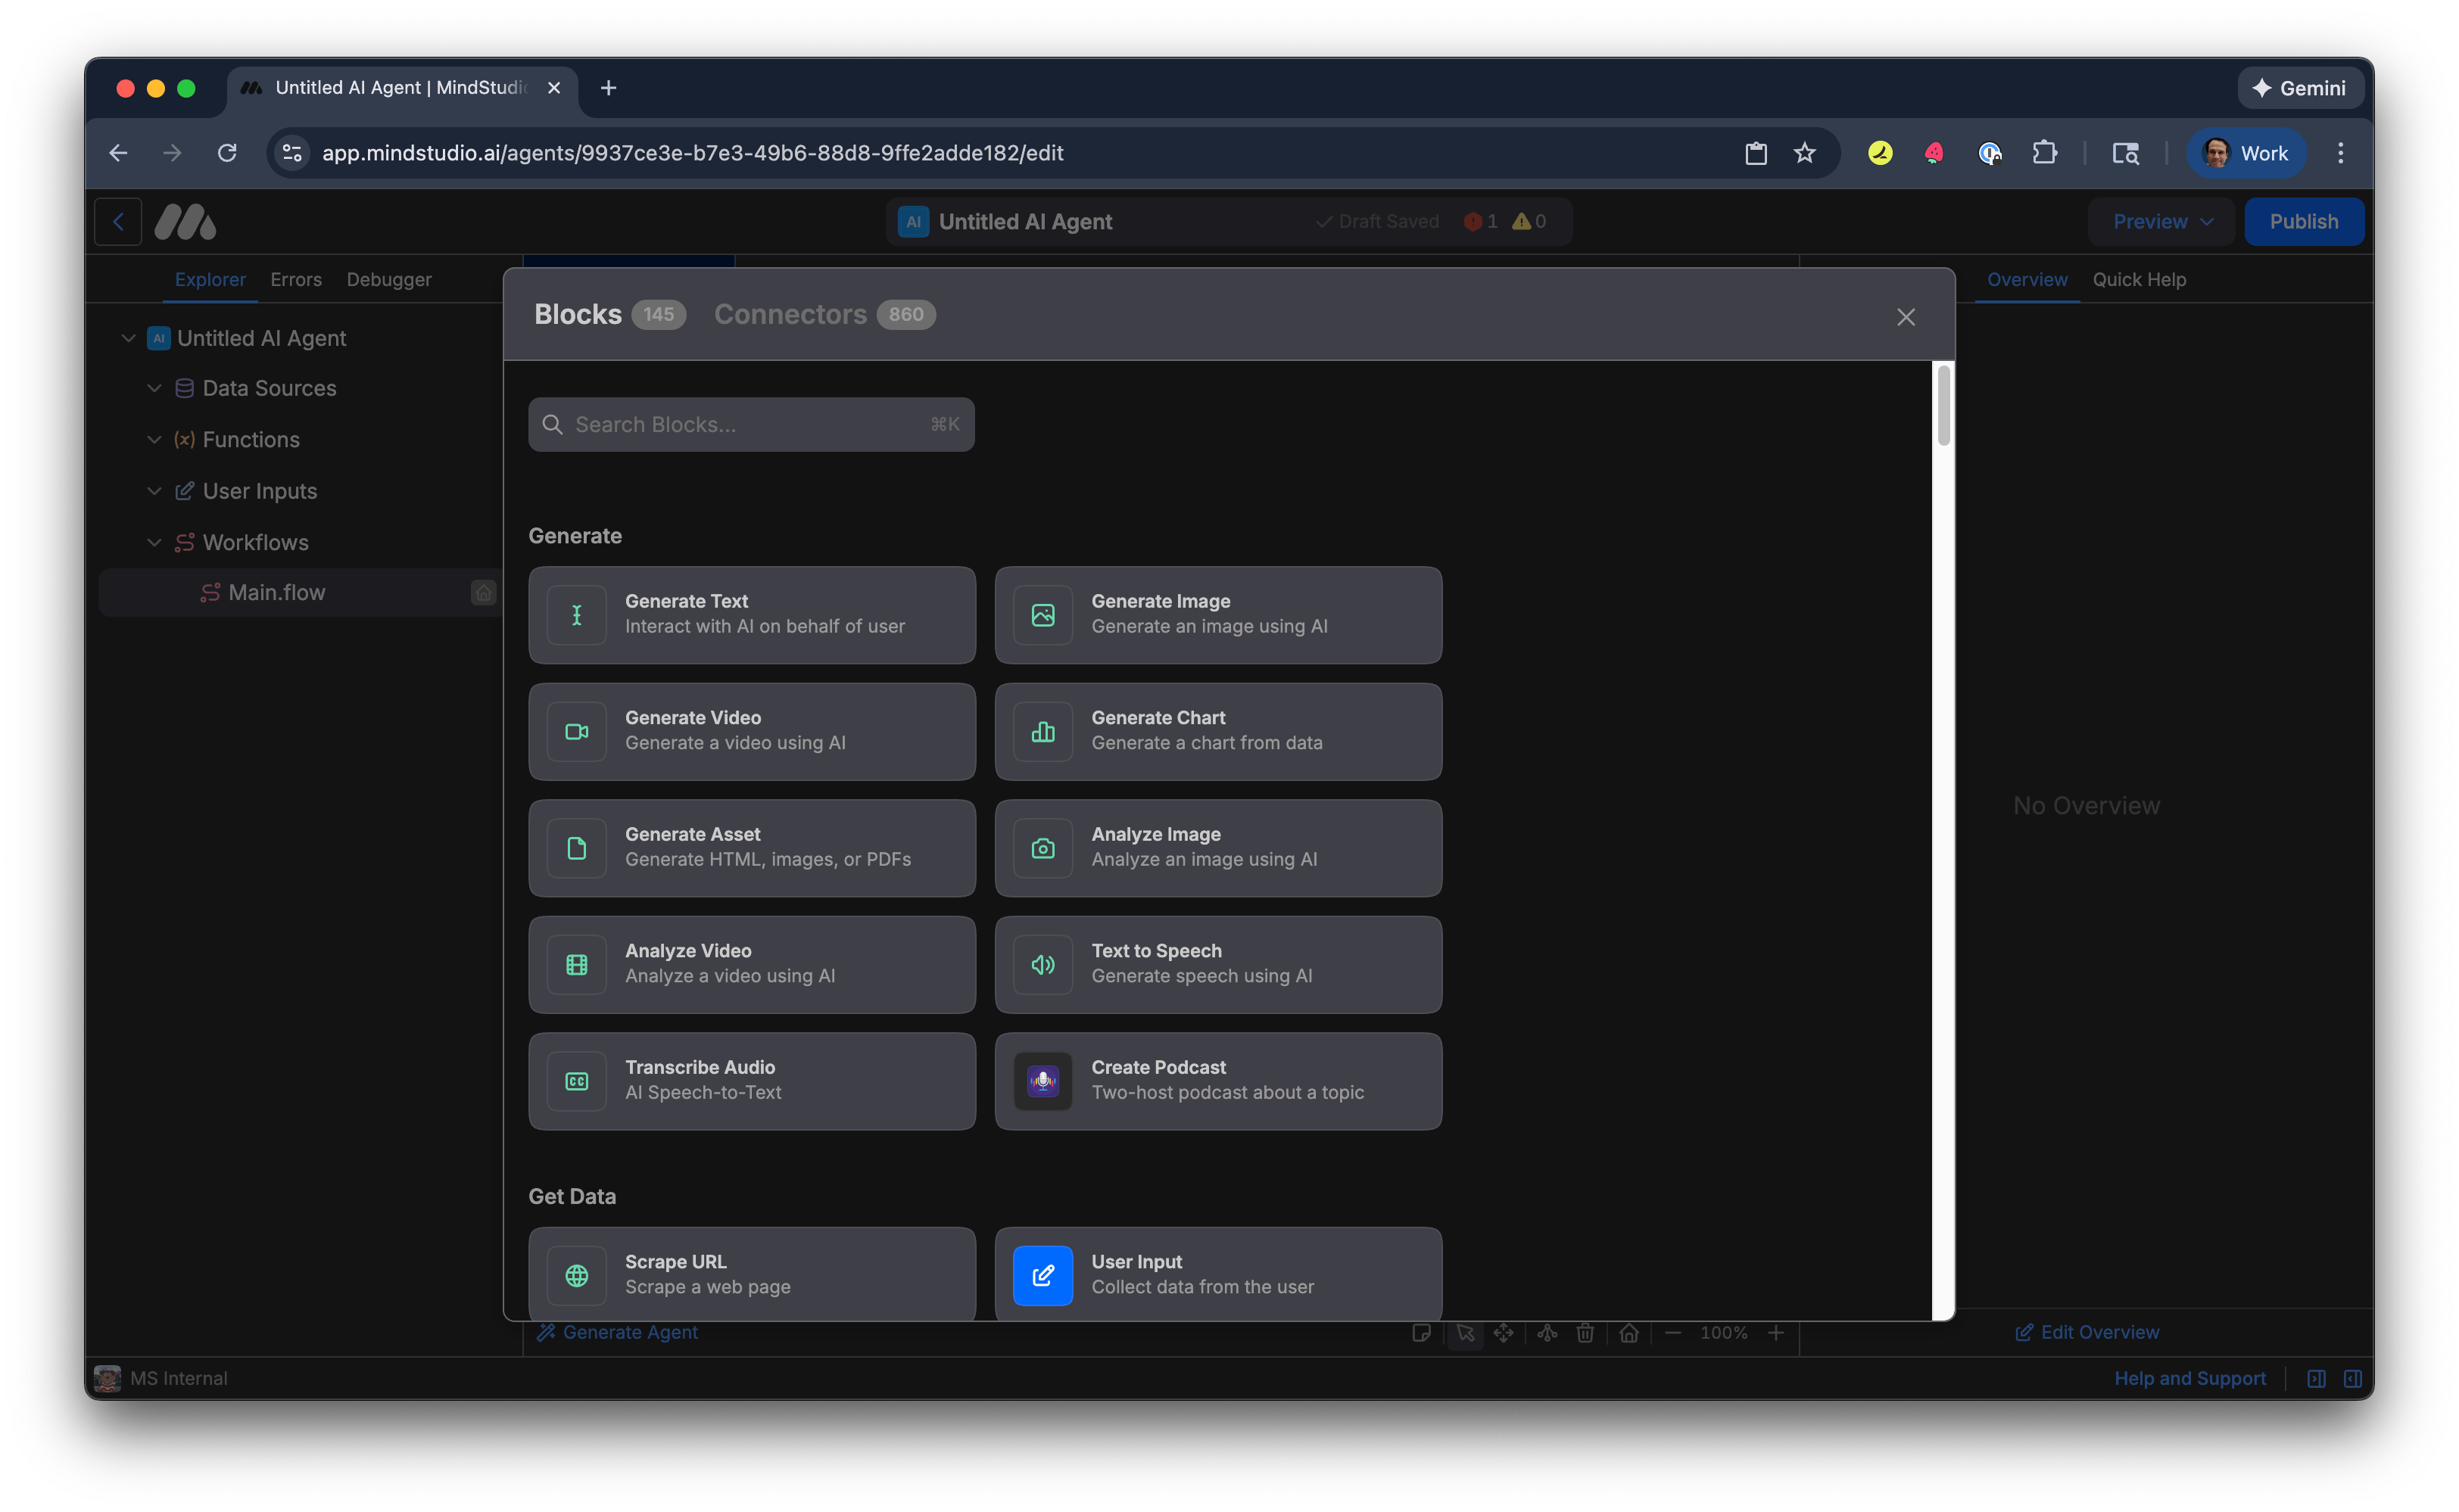The height and width of the screenshot is (1512, 2459).
Task: Open the sticky note tool
Action: pos(1420,1333)
